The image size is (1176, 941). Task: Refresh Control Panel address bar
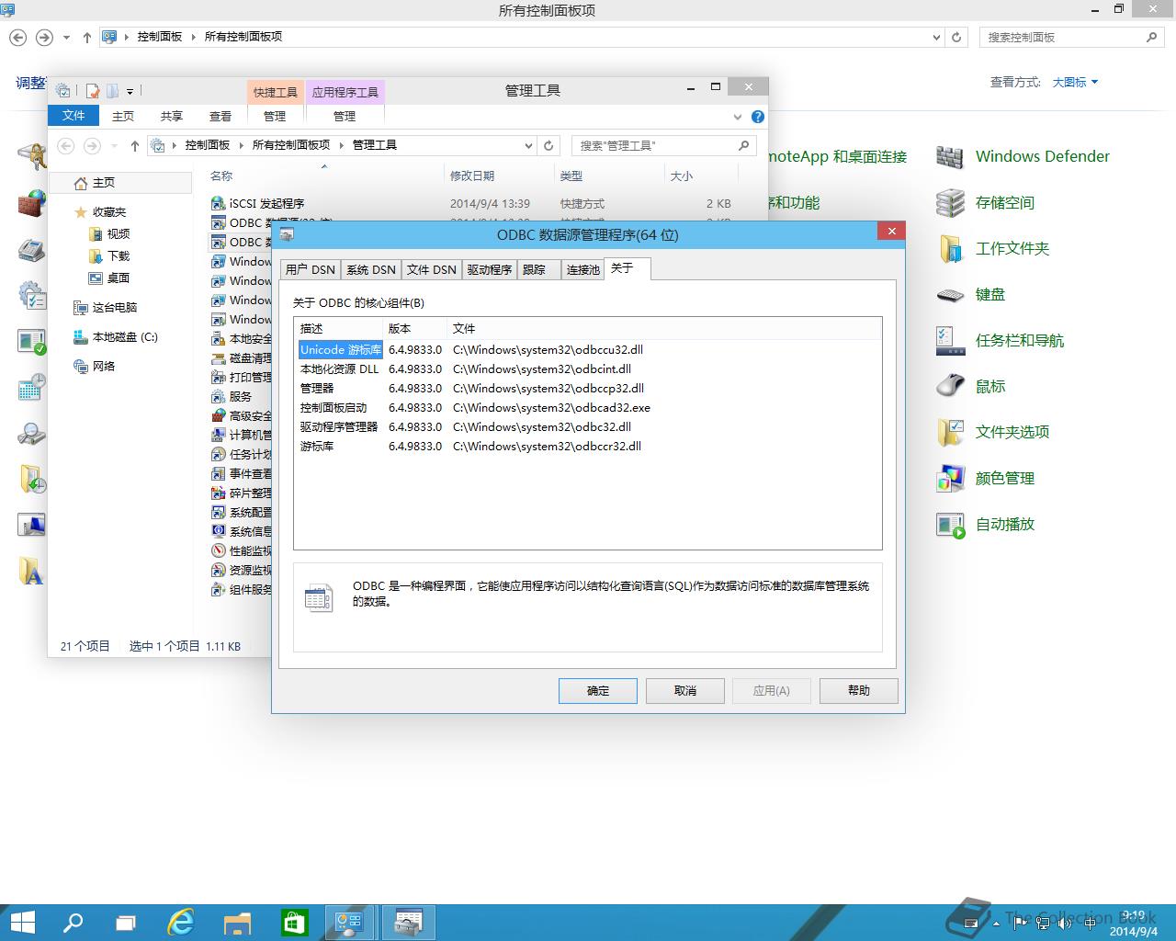956,37
